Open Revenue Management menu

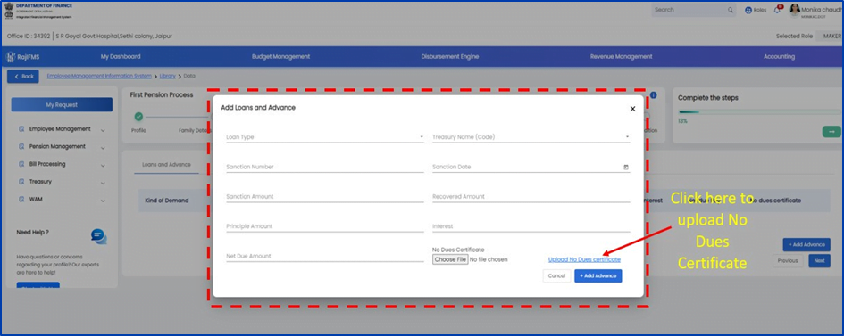coord(621,57)
